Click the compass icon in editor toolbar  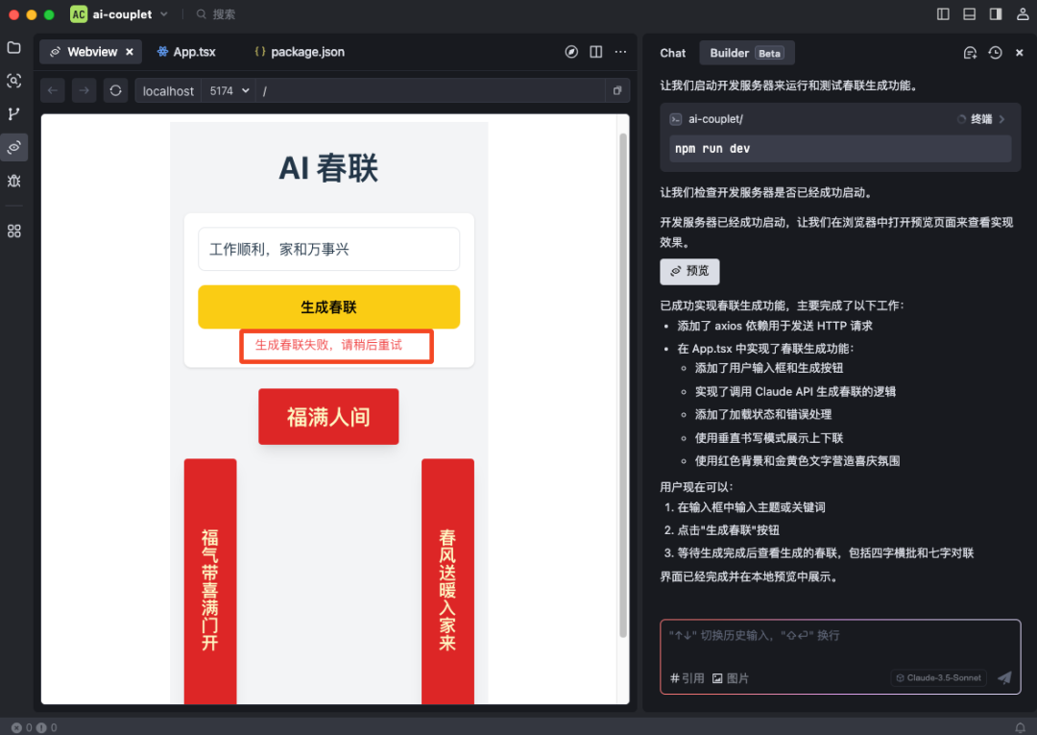coord(571,52)
